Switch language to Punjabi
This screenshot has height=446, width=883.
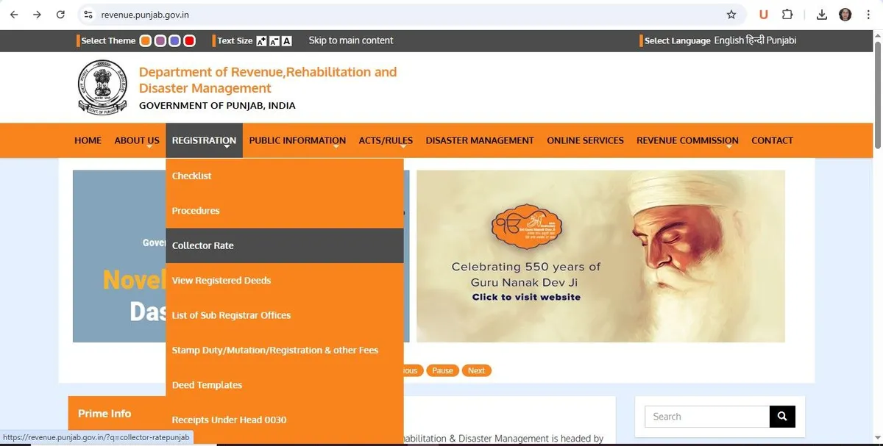coord(781,40)
